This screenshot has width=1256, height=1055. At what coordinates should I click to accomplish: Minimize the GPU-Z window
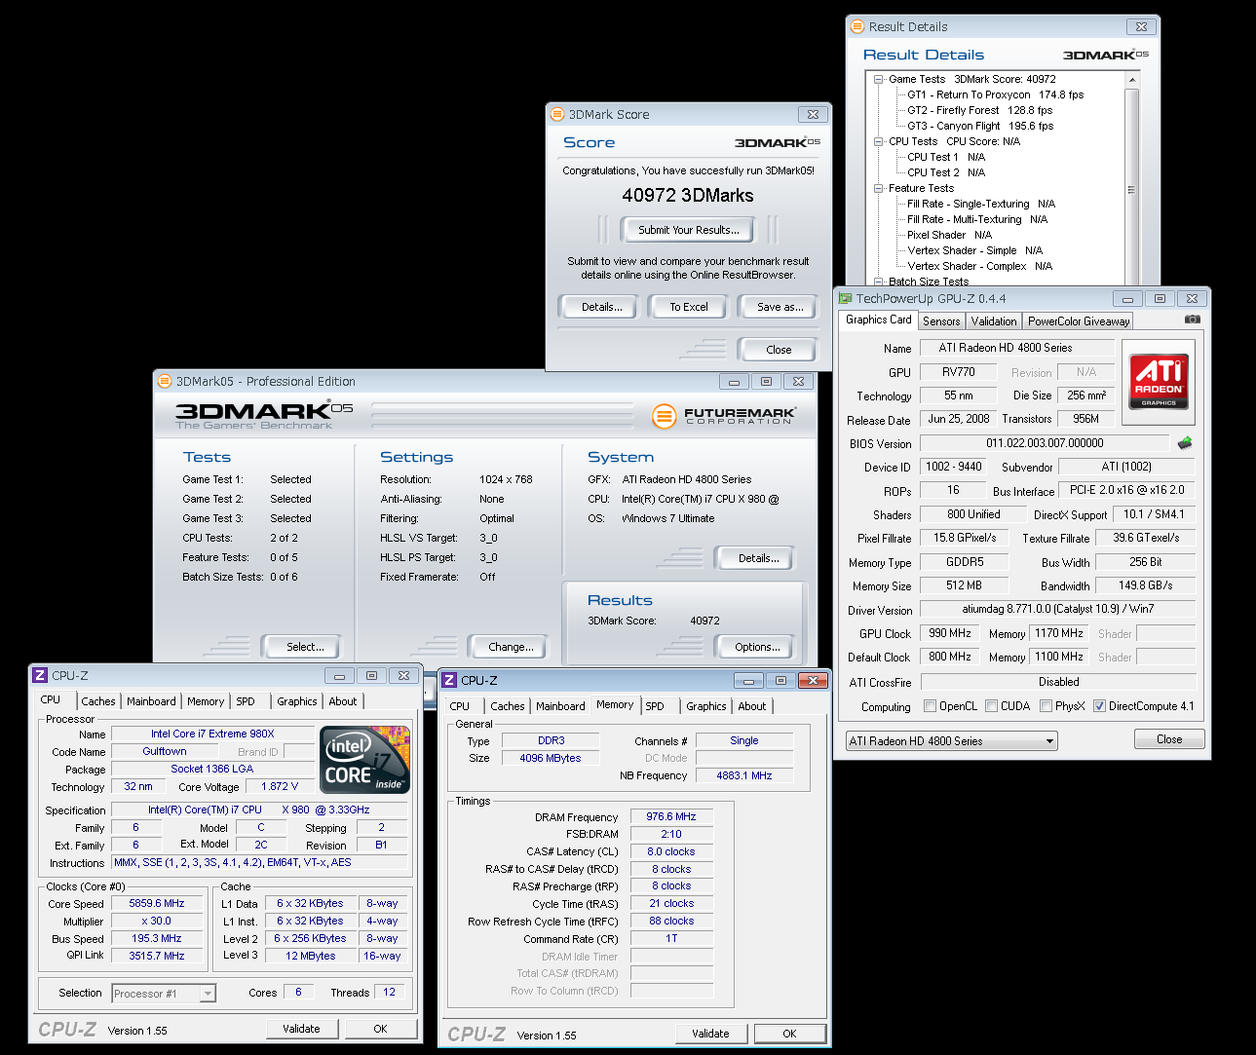coord(1126,299)
